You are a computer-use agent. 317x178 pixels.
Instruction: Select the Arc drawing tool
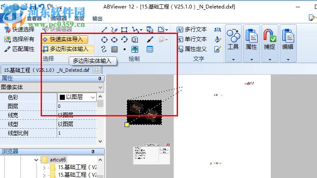(x=124, y=40)
